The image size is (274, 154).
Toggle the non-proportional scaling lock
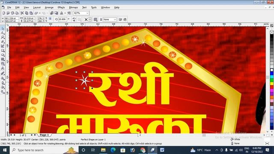coord(50,19)
